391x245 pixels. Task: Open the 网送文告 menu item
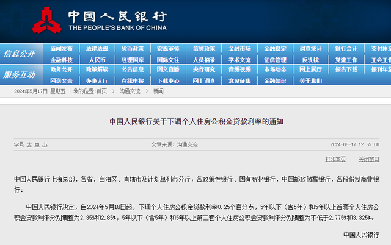point(61,81)
